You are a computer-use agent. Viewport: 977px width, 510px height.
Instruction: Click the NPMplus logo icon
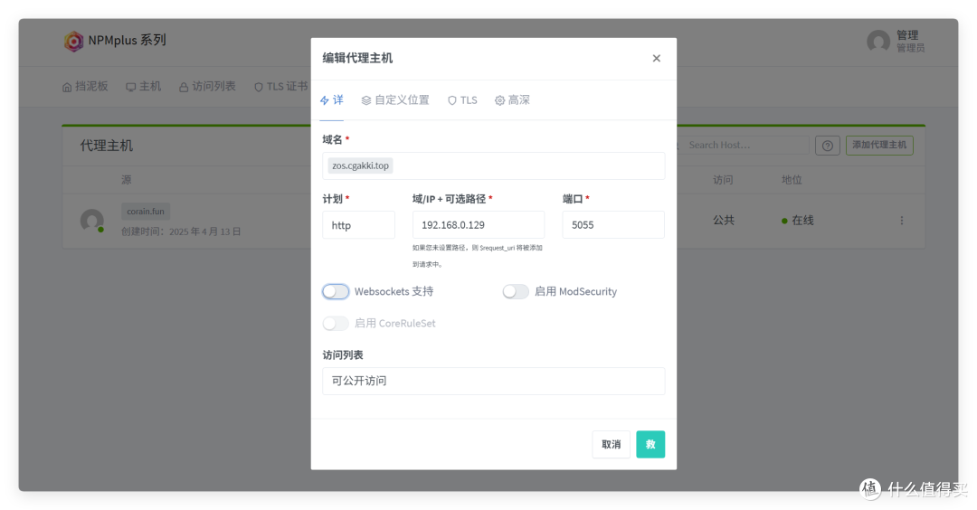click(x=73, y=41)
